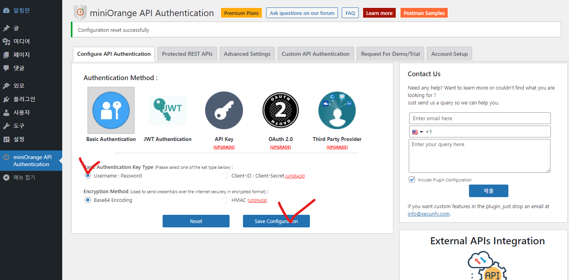Screen dimensions: 569x280
Task: Click the 페이지 pages icon
Action: pos(6,55)
